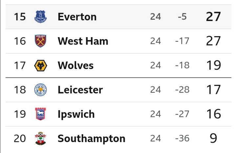Open the Everton team link
This screenshot has width=236, height=153.
point(77,17)
